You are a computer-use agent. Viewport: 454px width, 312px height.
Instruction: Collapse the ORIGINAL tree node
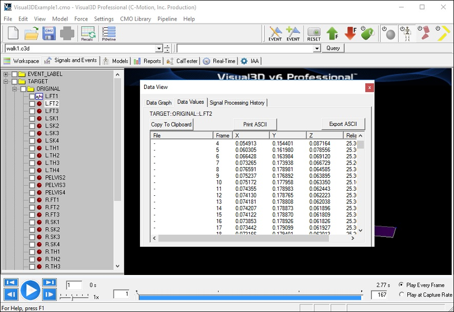(x=14, y=89)
